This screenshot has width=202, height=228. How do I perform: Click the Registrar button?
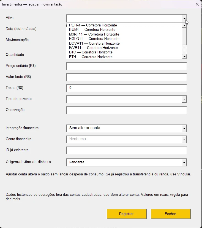click(126, 214)
